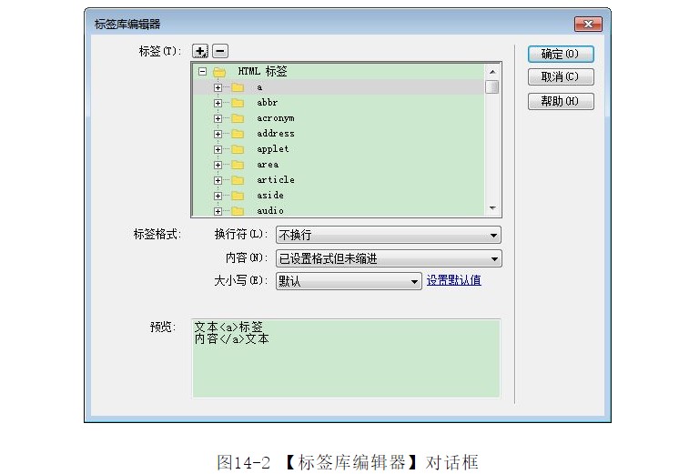Viewport: 689px width, 474px height.
Task: Click the 帮助 button
Action: [561, 102]
